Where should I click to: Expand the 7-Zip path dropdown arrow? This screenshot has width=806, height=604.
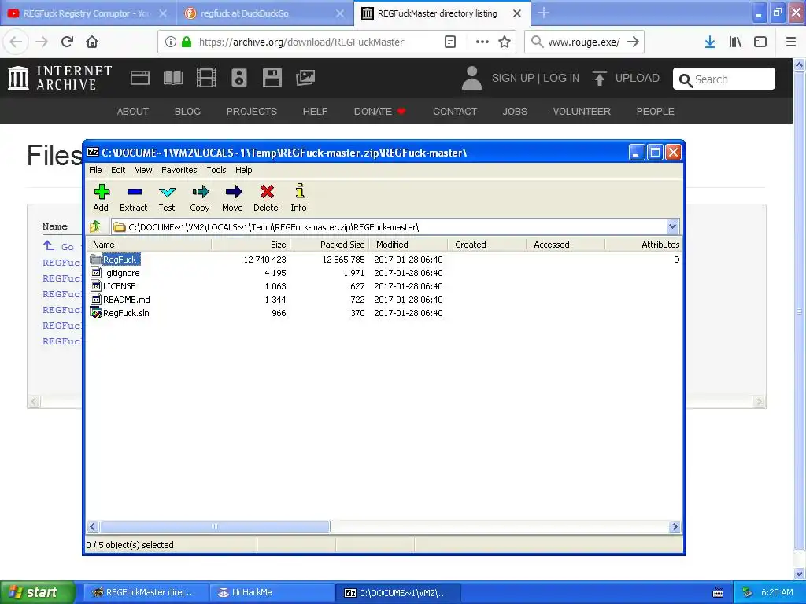click(x=672, y=226)
